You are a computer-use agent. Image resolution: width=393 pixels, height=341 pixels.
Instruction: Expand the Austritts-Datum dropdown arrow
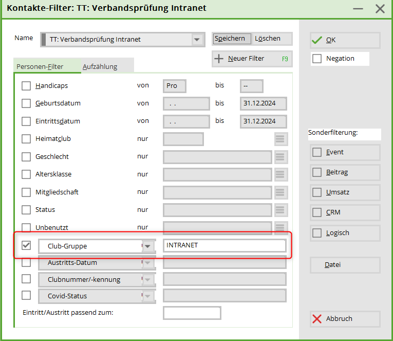pyautogui.click(x=148, y=263)
